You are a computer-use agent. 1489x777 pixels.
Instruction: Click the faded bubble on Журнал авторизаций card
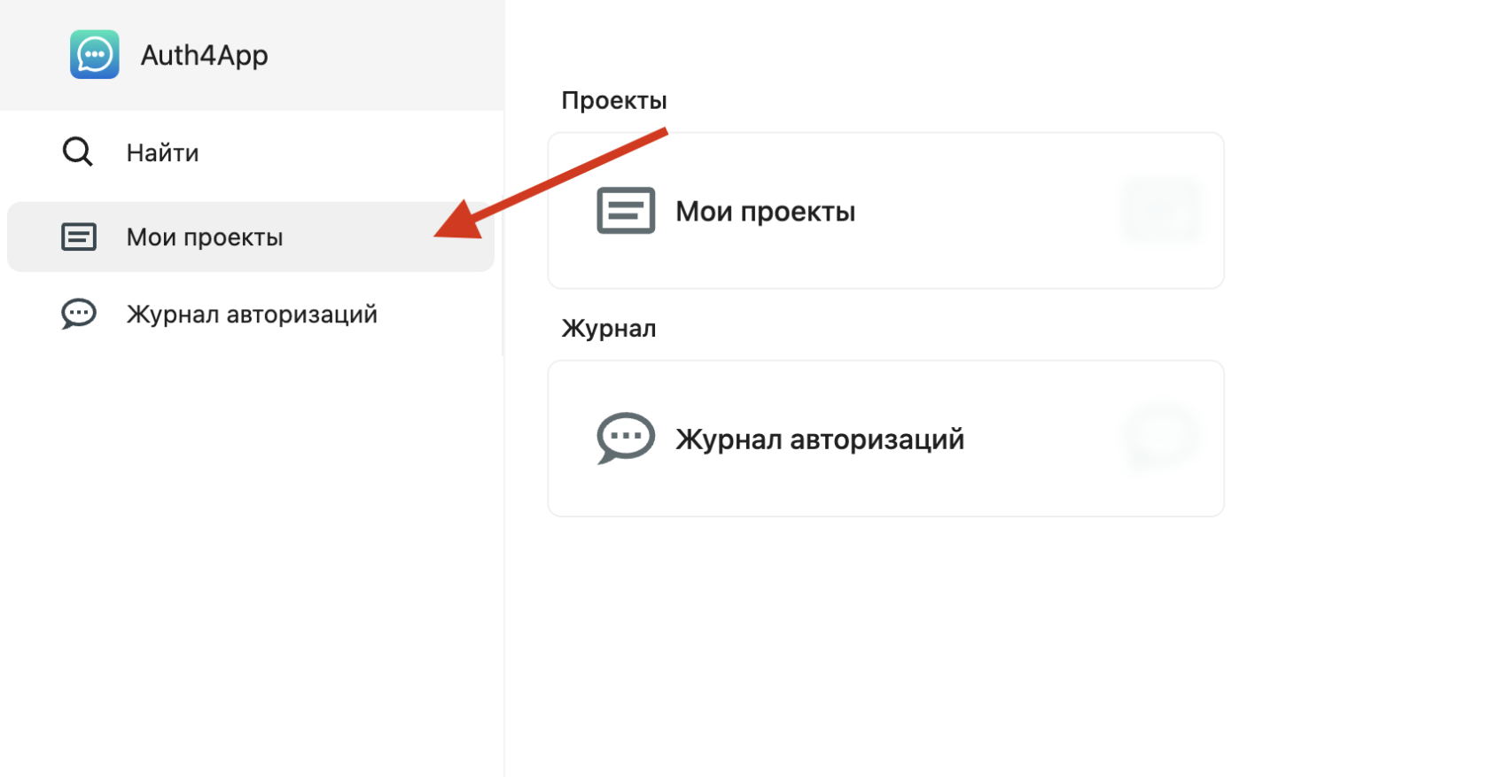tap(1162, 437)
